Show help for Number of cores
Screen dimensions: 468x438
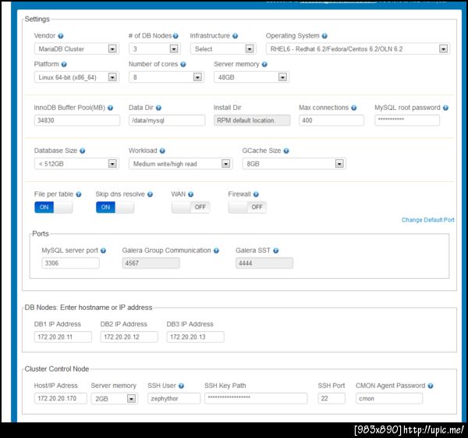click(x=183, y=65)
